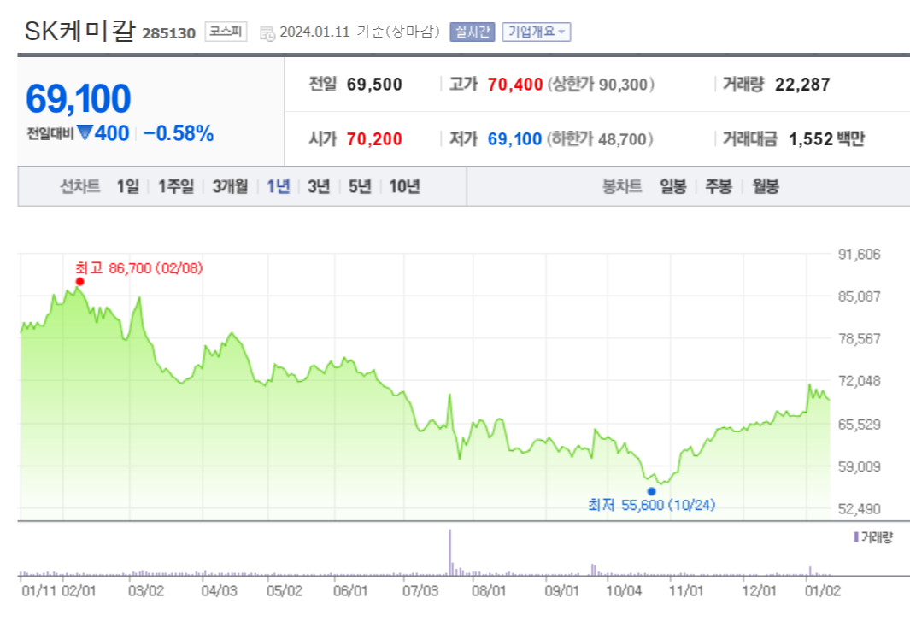Click the 저가 value 69,100
Viewport: 910px width, 627px height.
pyautogui.click(x=514, y=139)
